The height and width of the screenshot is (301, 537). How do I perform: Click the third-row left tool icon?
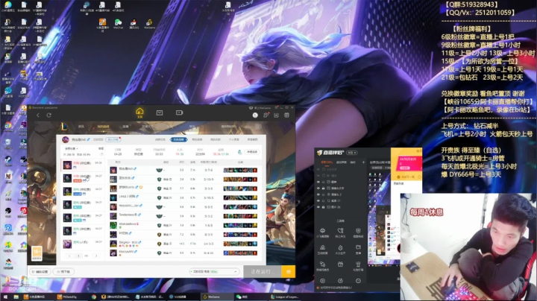[x=323, y=264]
